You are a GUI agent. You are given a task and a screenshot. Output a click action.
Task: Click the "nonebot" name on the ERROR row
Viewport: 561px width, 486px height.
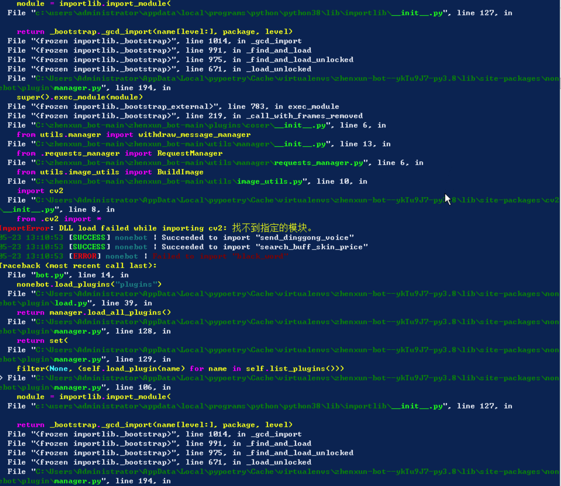click(122, 256)
